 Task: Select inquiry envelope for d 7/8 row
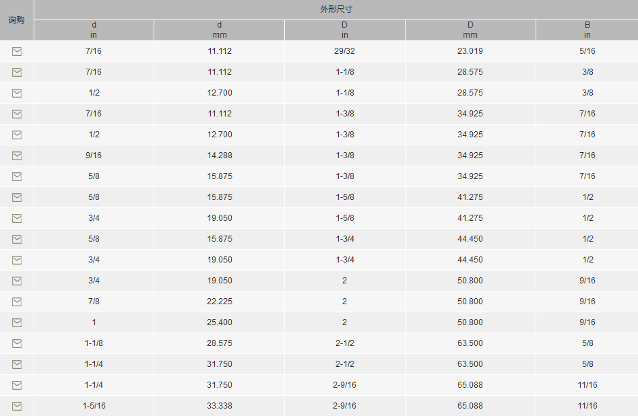click(17, 302)
